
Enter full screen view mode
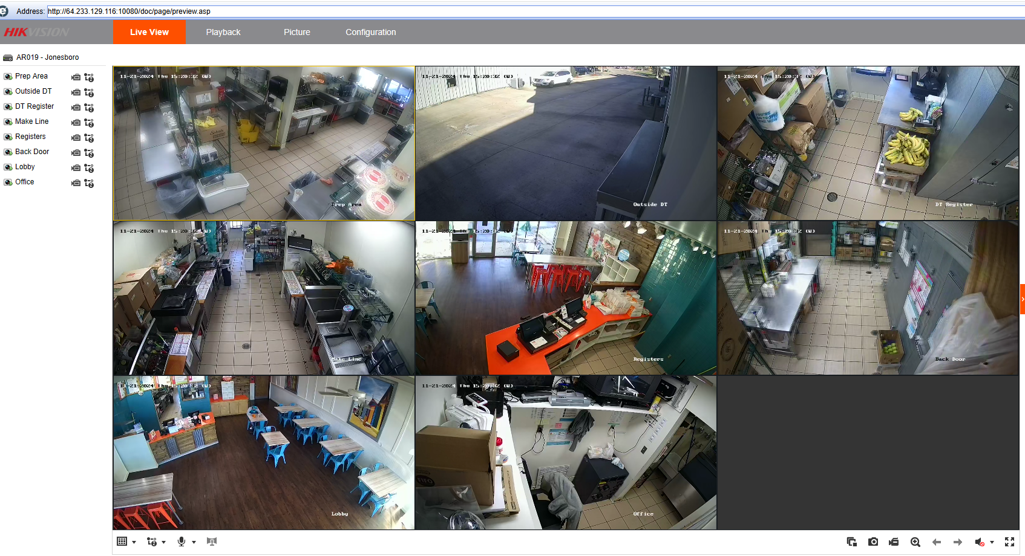1009,542
